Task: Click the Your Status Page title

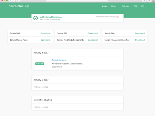Action: [19, 6]
